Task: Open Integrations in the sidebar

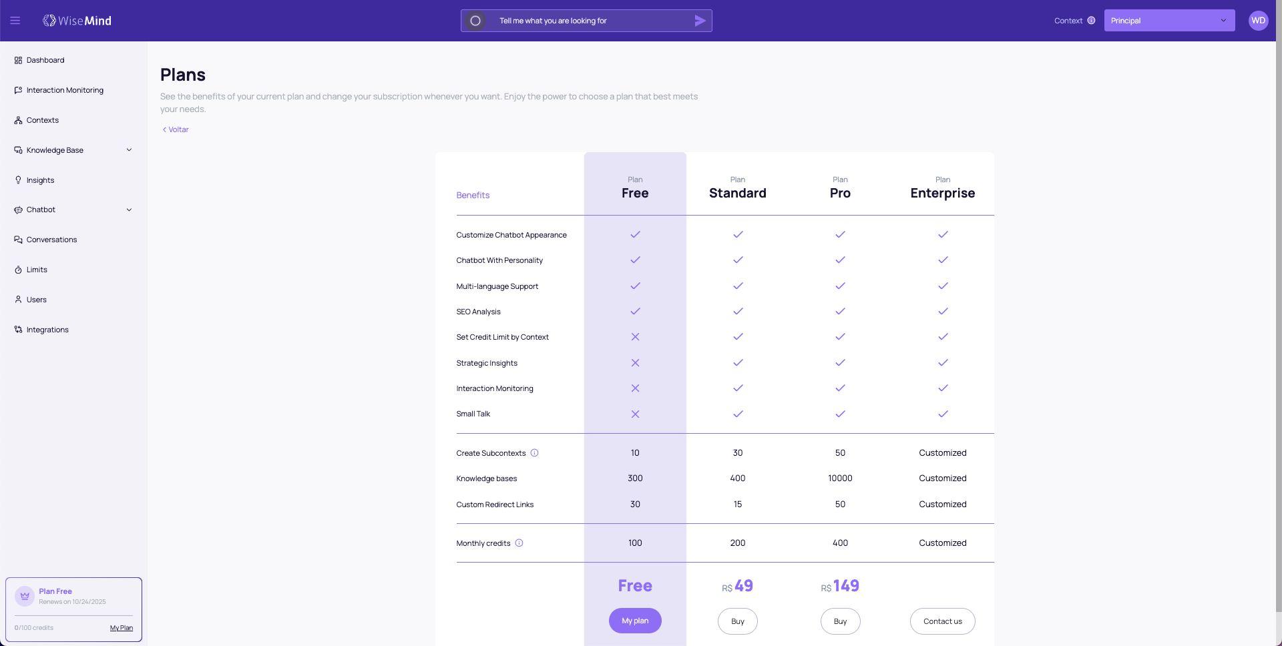Action: 47,330
